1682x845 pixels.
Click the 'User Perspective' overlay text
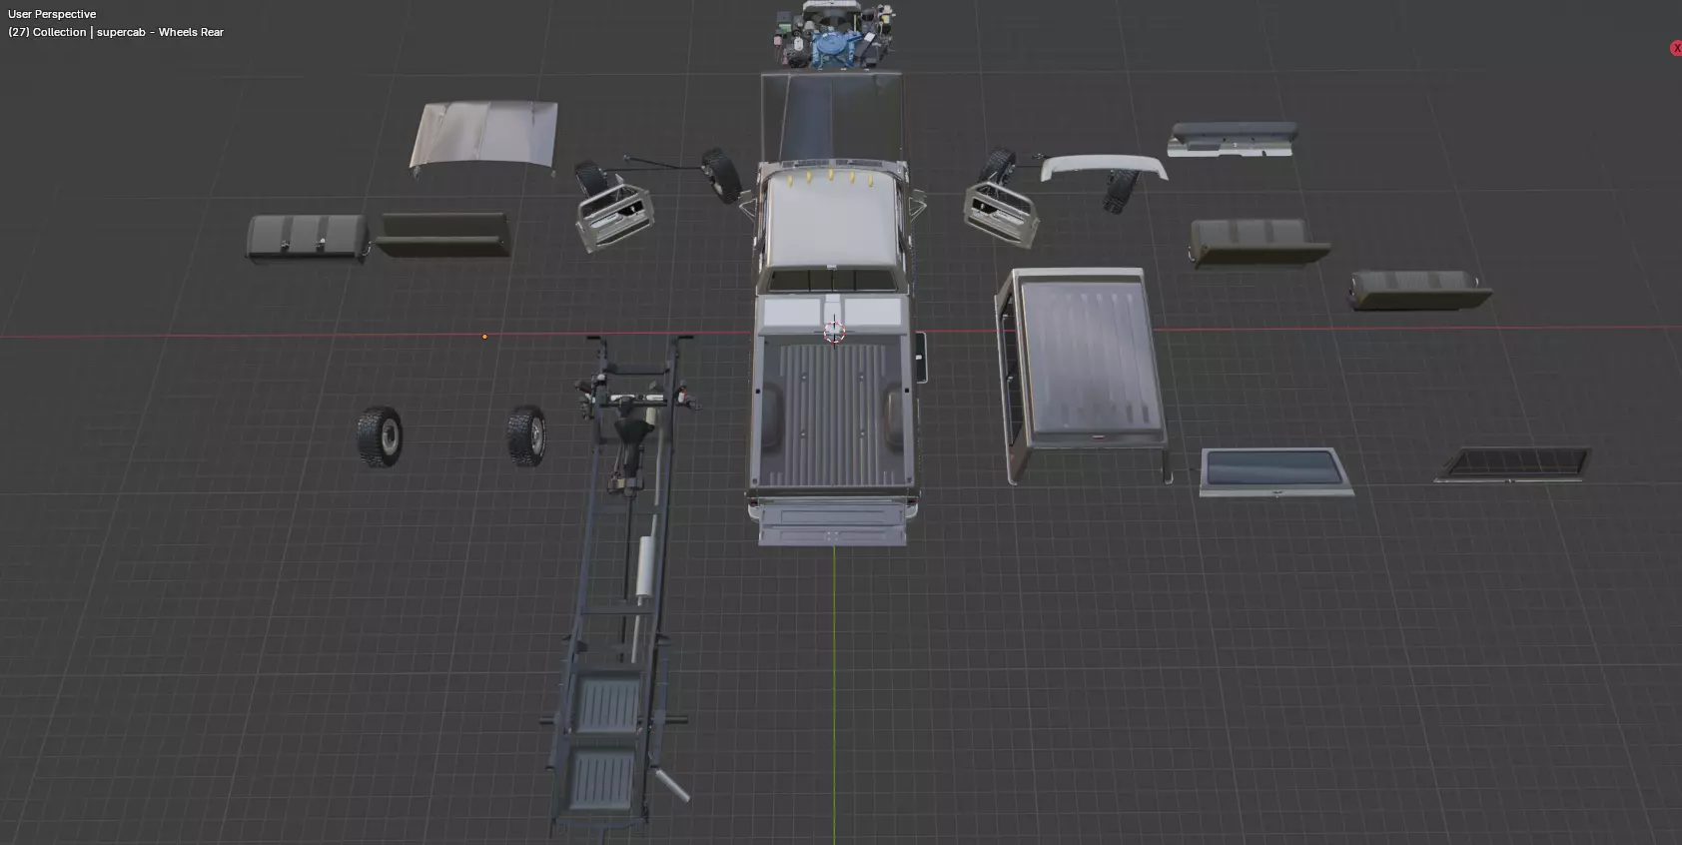tap(52, 14)
